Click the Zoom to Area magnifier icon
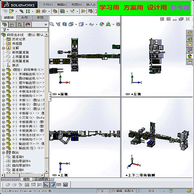 click(52, 24)
